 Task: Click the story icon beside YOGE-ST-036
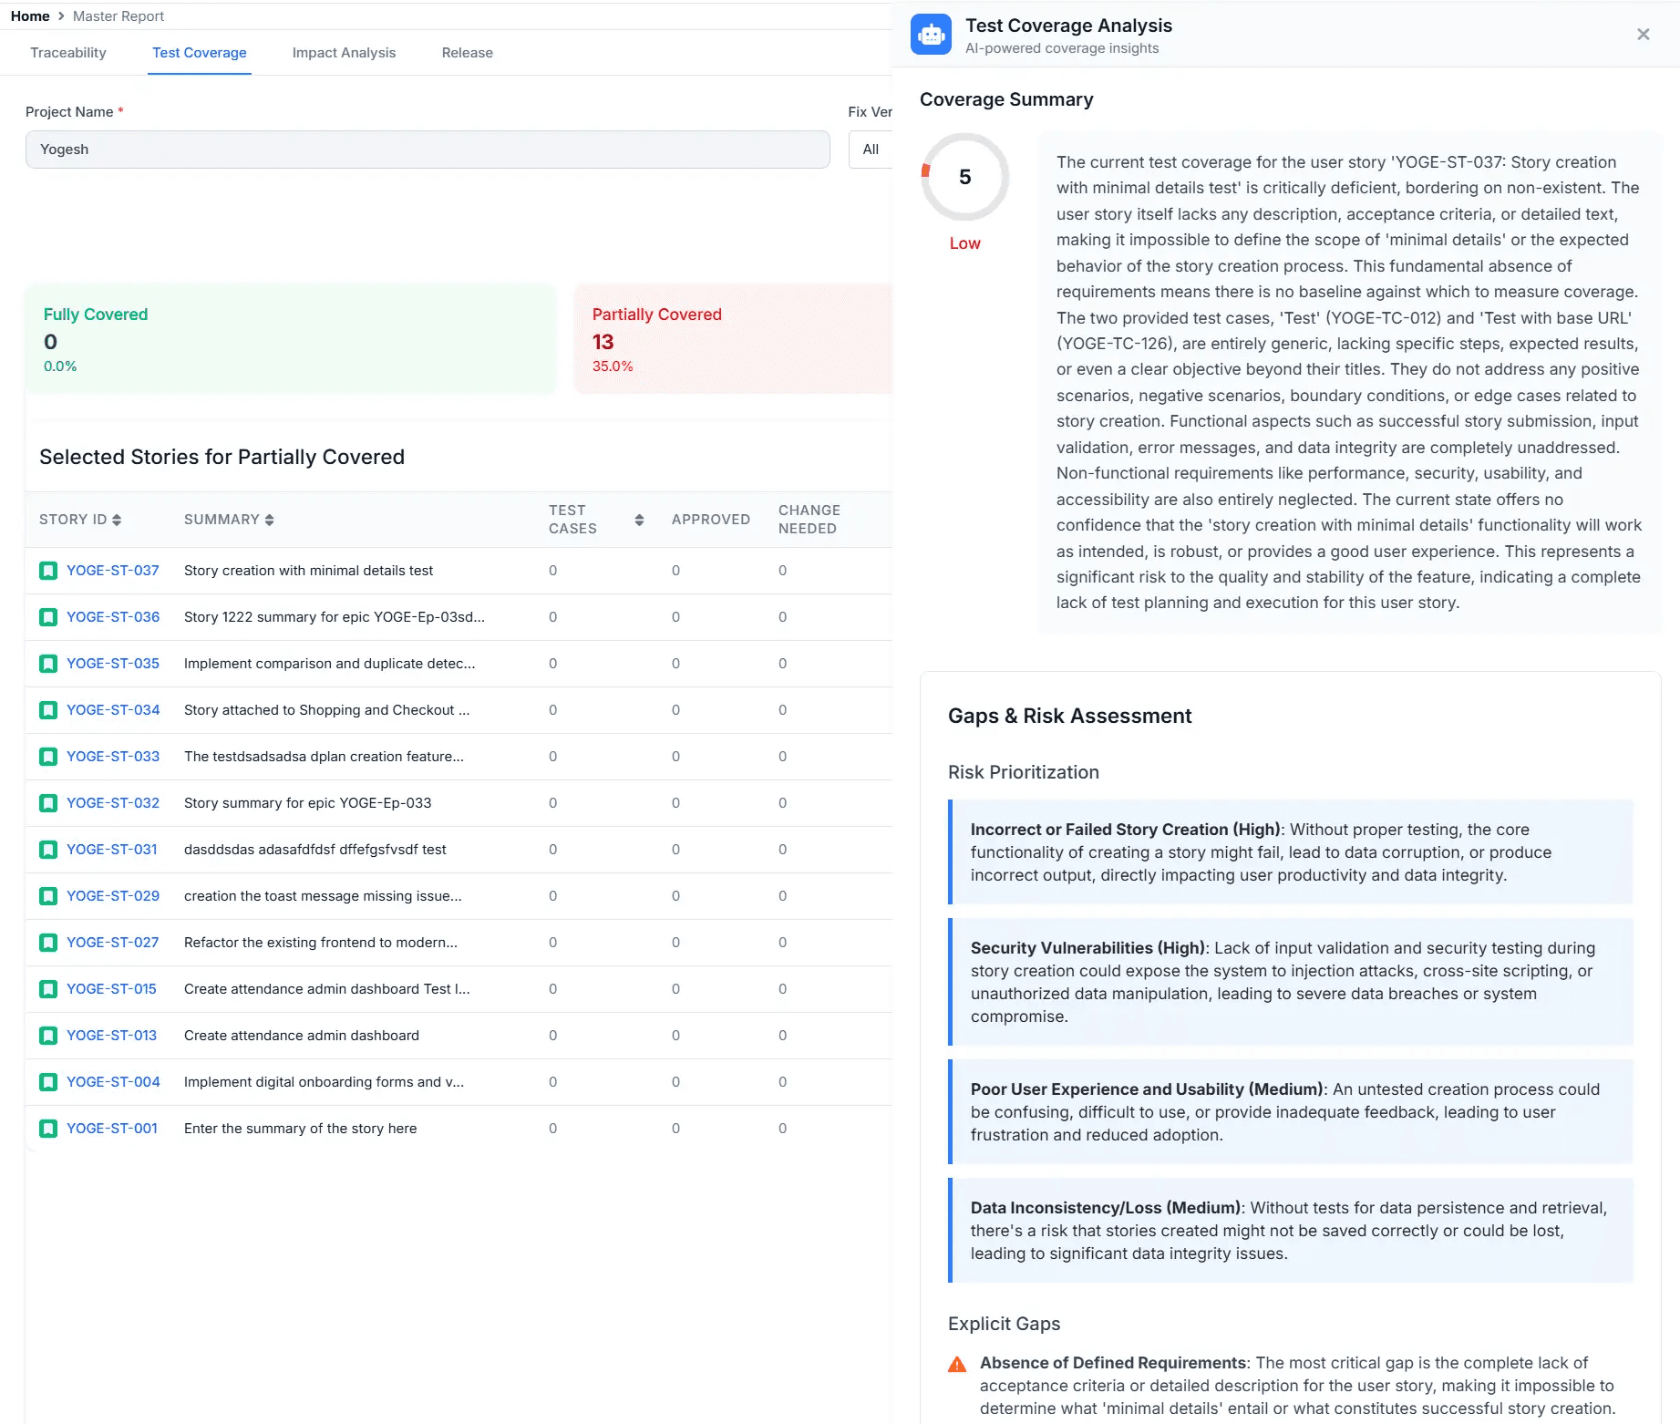(48, 617)
